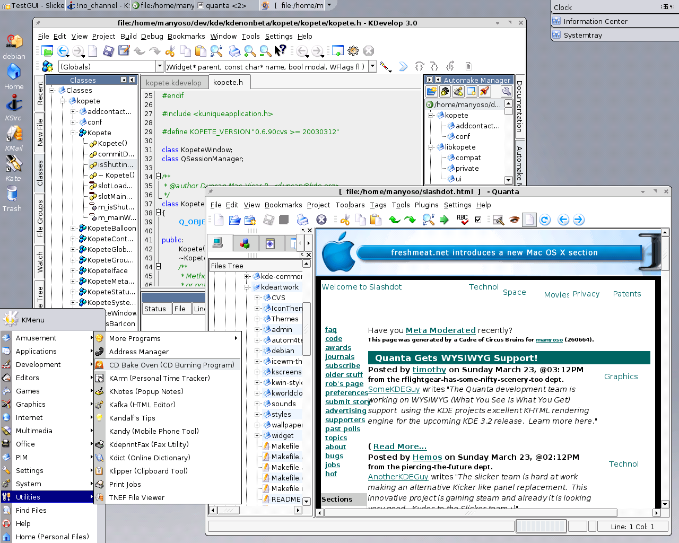Expand KopeteBalloon node in Classes tree
The width and height of the screenshot is (679, 543).
(73, 228)
